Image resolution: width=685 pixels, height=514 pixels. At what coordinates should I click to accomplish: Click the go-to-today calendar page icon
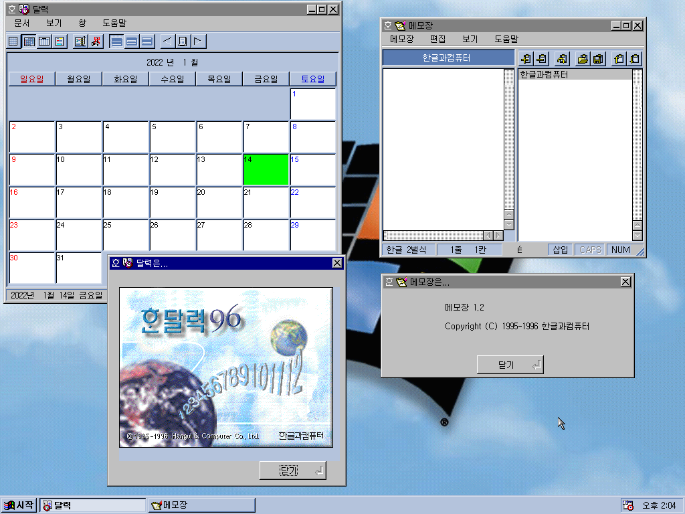coord(183,41)
